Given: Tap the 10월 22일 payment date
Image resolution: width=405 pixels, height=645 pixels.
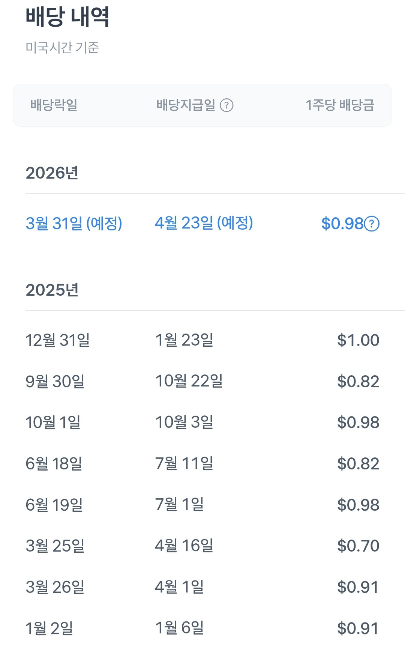Looking at the screenshot, I should tap(189, 381).
